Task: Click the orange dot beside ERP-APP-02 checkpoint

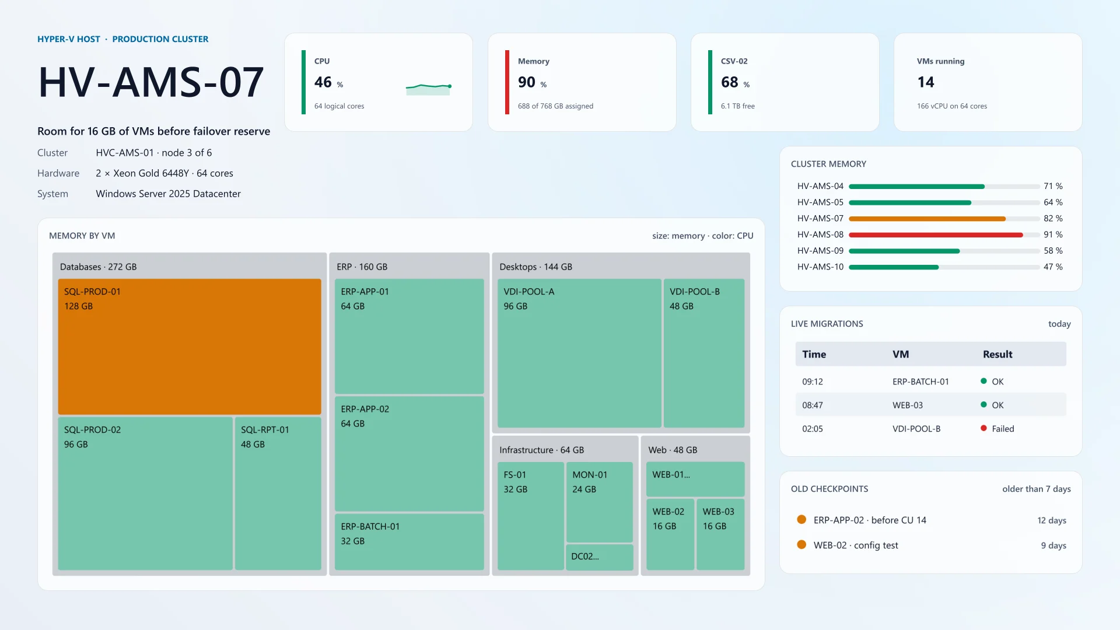Action: tap(801, 520)
